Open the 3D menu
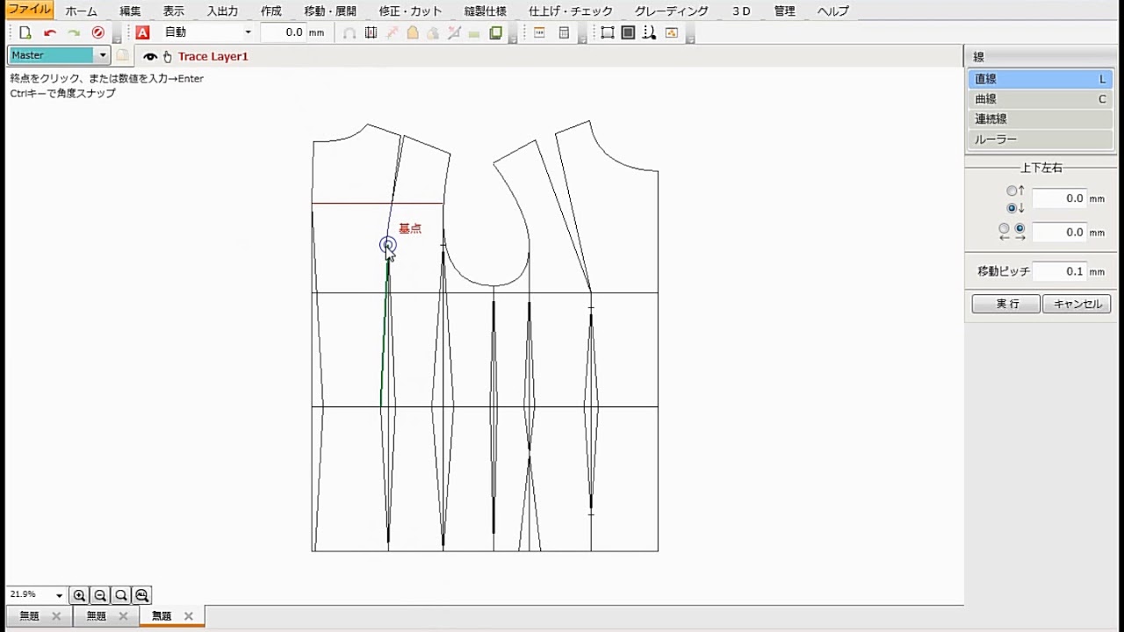The height and width of the screenshot is (632, 1124). pyautogui.click(x=741, y=11)
